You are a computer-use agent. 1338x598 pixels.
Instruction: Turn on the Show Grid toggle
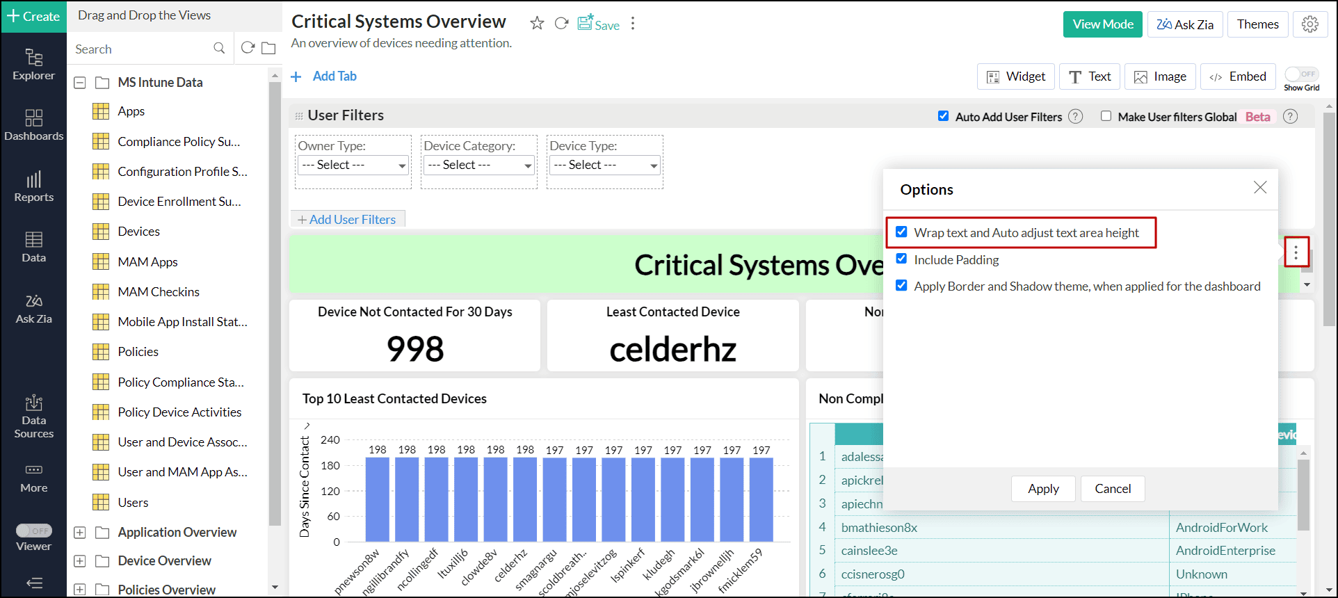1301,74
